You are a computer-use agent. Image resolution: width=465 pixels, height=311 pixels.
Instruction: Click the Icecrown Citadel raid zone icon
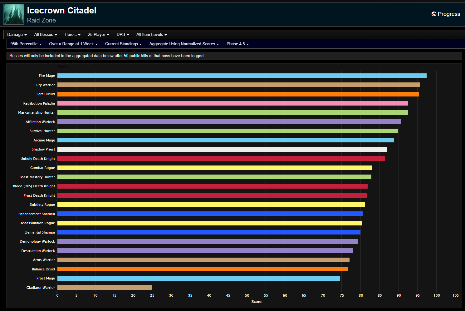[13, 14]
